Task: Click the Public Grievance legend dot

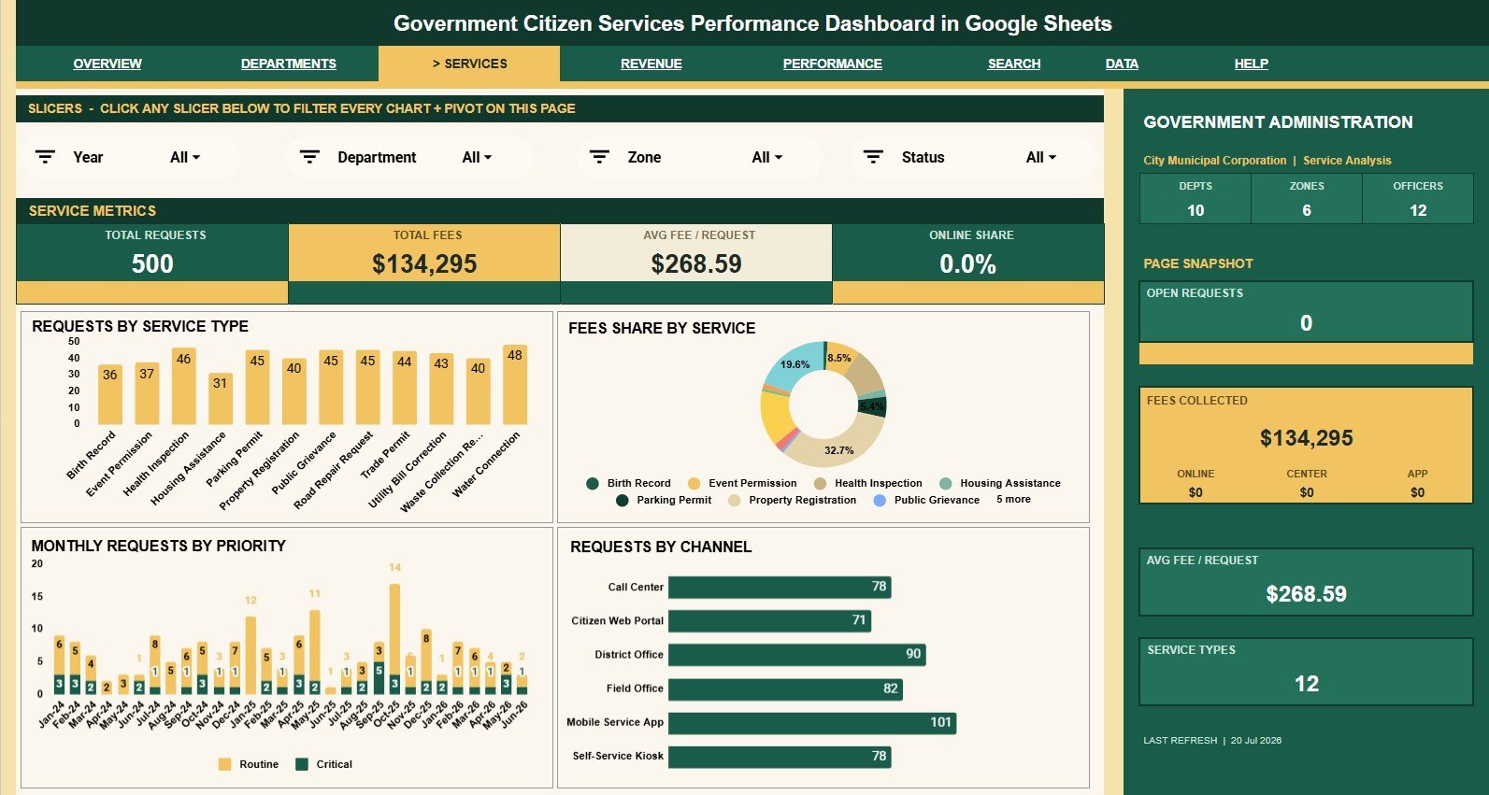Action: click(x=880, y=500)
